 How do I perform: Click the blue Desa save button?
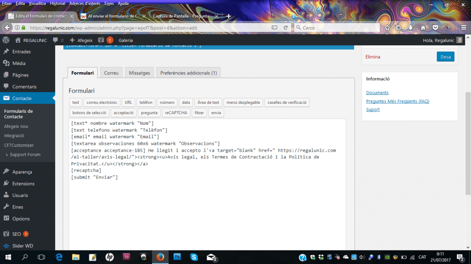445,57
